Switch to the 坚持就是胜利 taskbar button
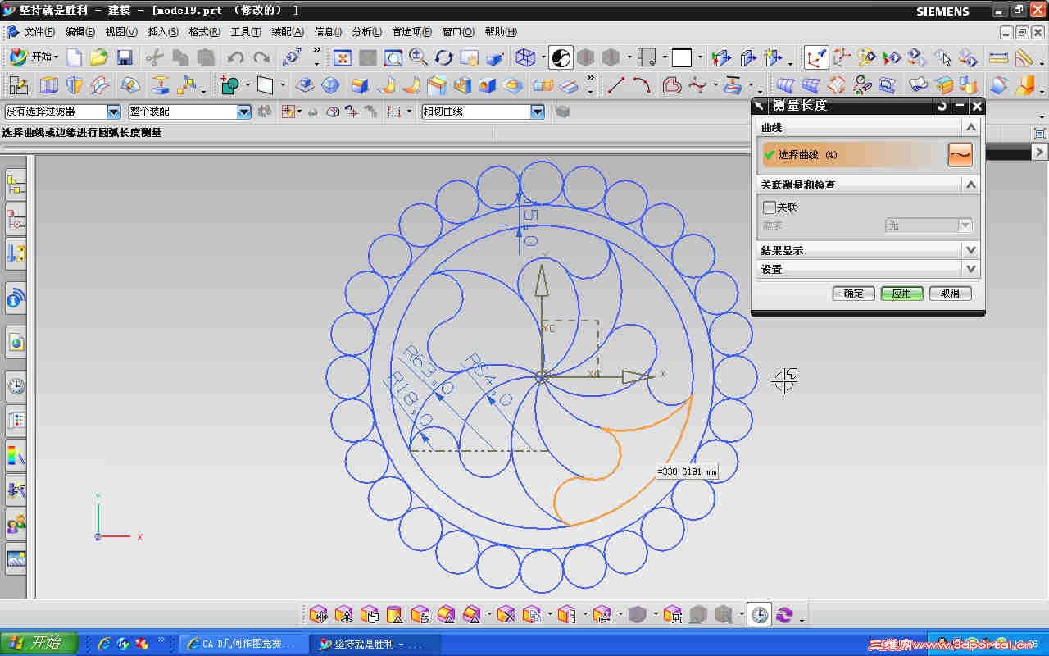 click(x=375, y=644)
